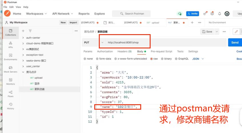Image resolution: width=242 pixels, height=133 pixels.
Task: Click the filter collections icon
Action: [x=30, y=31]
